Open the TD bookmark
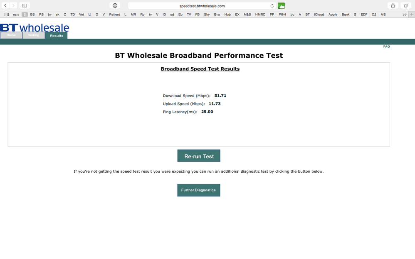Viewport: 415px width, 259px height. [72, 15]
